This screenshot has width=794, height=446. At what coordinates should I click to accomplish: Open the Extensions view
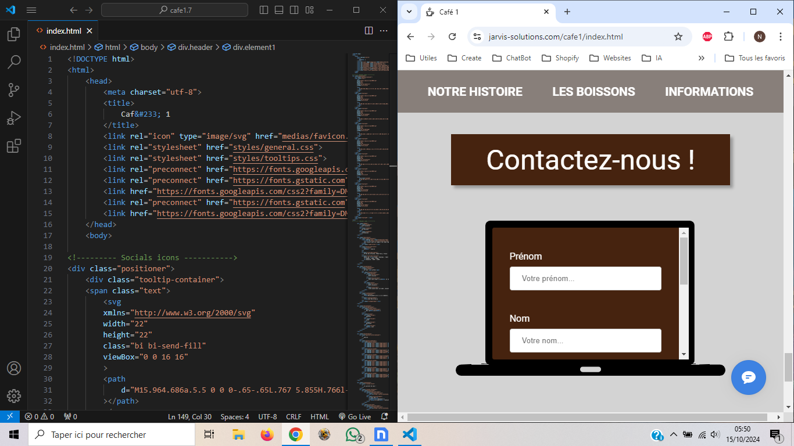(x=14, y=146)
